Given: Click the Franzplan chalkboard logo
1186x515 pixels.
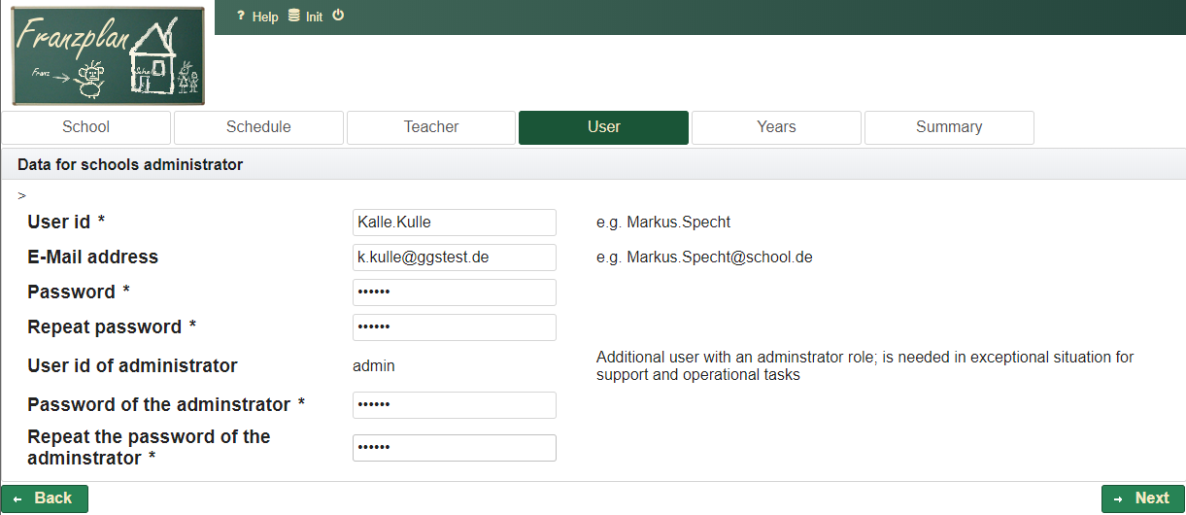Looking at the screenshot, I should (x=109, y=56).
